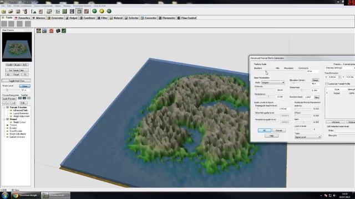
Task: Click the yellow build button
Action: click(102, 11)
